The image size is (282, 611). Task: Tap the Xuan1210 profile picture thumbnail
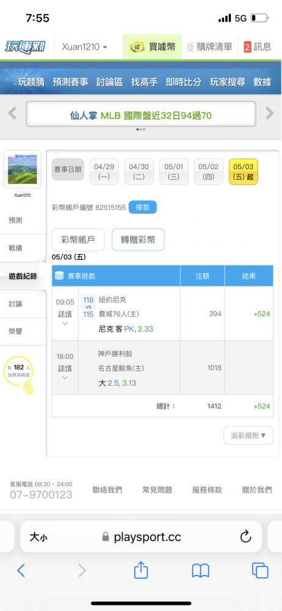23,169
